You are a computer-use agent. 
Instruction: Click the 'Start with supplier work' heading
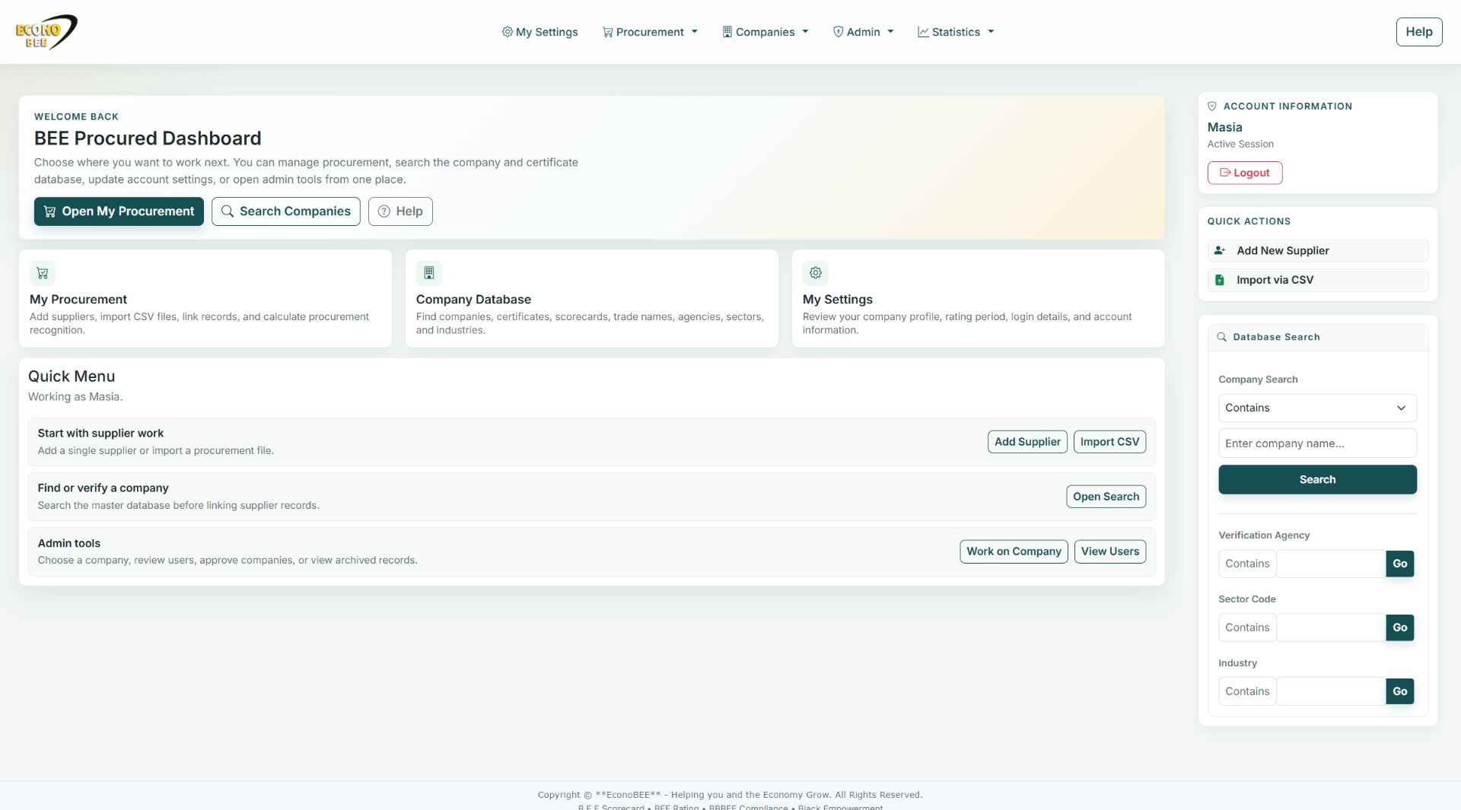point(100,434)
